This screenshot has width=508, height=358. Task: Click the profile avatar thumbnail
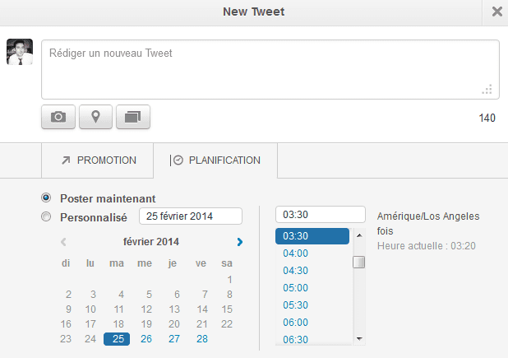(x=20, y=52)
